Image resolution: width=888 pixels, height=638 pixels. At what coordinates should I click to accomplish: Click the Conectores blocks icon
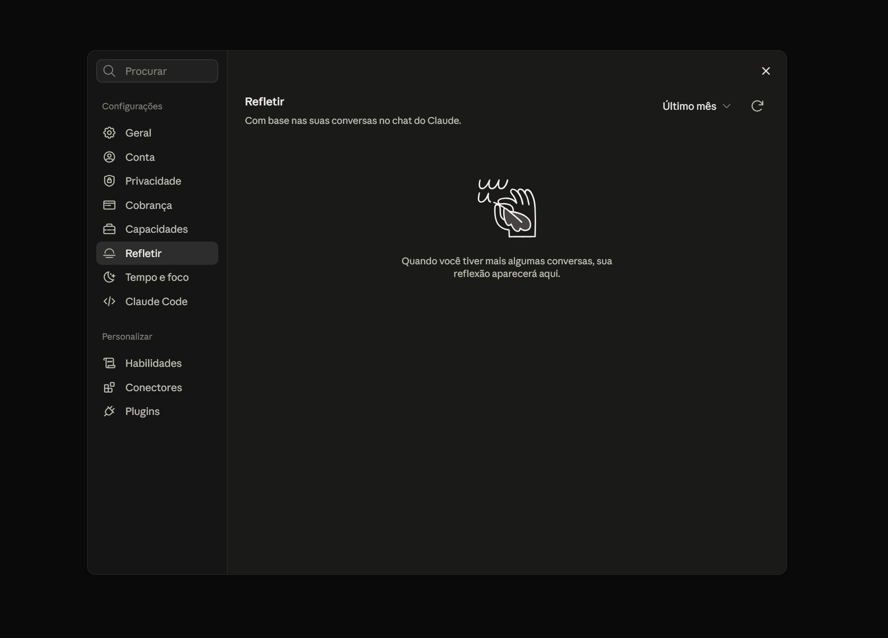click(x=109, y=387)
